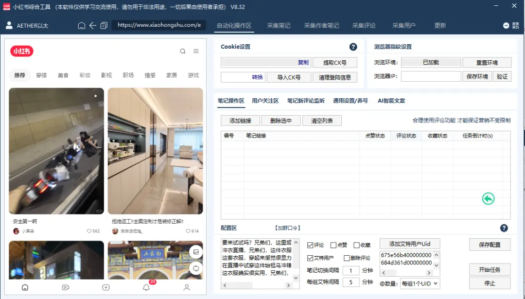Click the green return arrow in task panel

pos(489,198)
